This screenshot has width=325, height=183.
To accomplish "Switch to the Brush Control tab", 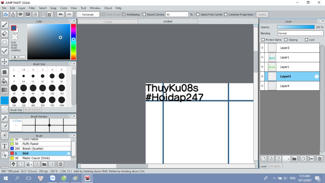I will click(33, 110).
